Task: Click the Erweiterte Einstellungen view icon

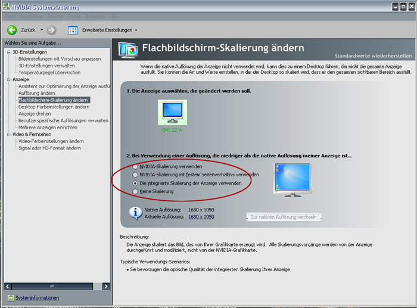Action: click(x=73, y=30)
